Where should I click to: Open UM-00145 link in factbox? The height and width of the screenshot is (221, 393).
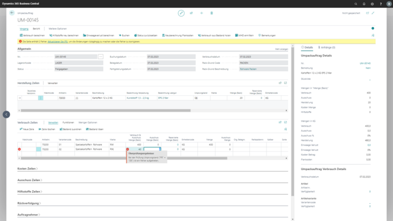coord(365,63)
